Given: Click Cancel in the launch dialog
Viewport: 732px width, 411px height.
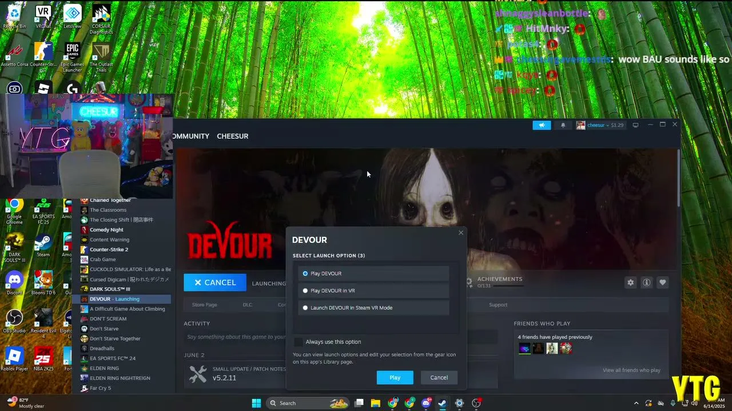Looking at the screenshot, I should coord(439,377).
